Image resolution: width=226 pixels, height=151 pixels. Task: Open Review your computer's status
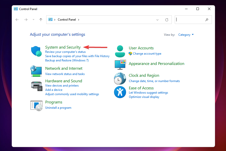66,52
